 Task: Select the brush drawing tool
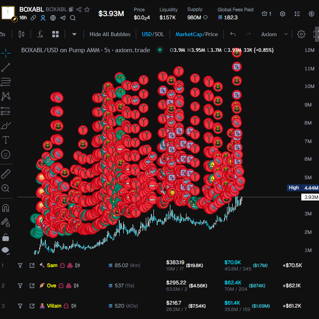[6, 125]
